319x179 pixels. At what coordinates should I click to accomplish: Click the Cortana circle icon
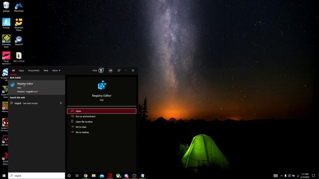[69, 176]
